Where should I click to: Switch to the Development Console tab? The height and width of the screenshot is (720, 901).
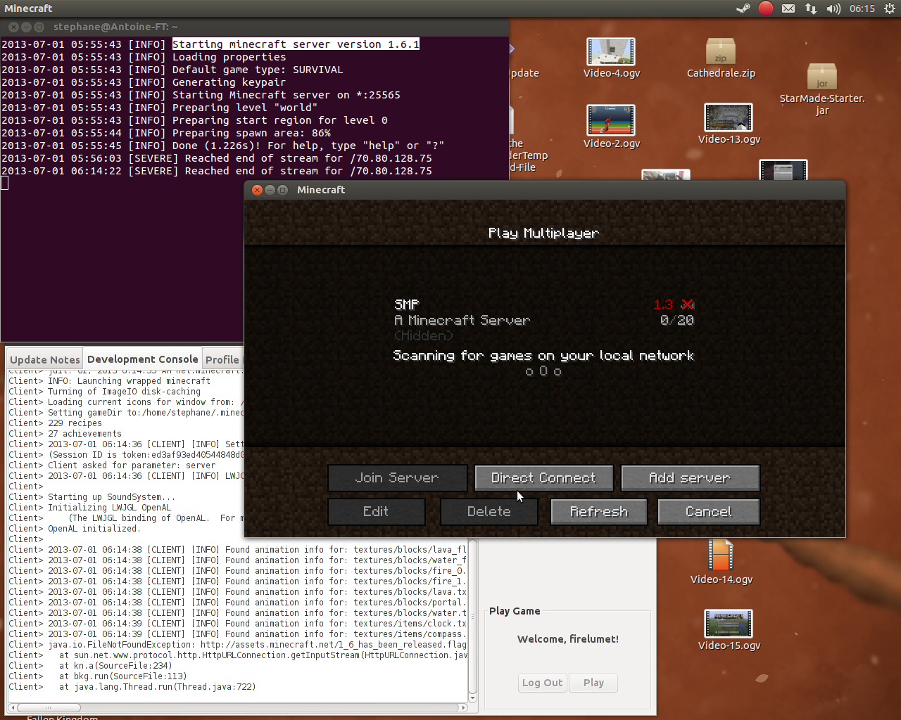[x=143, y=359]
